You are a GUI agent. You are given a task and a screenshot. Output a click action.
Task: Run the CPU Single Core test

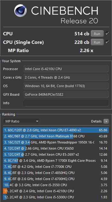click(97, 42)
